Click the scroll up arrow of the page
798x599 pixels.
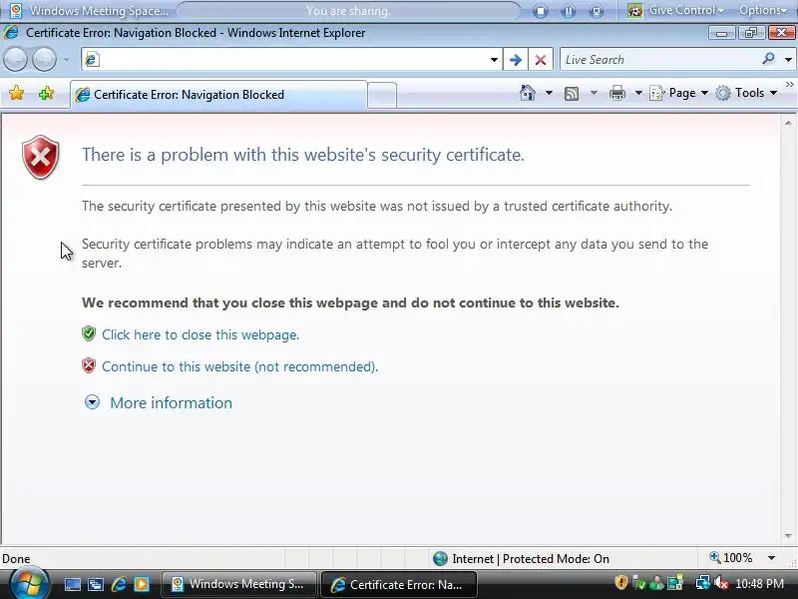point(788,123)
